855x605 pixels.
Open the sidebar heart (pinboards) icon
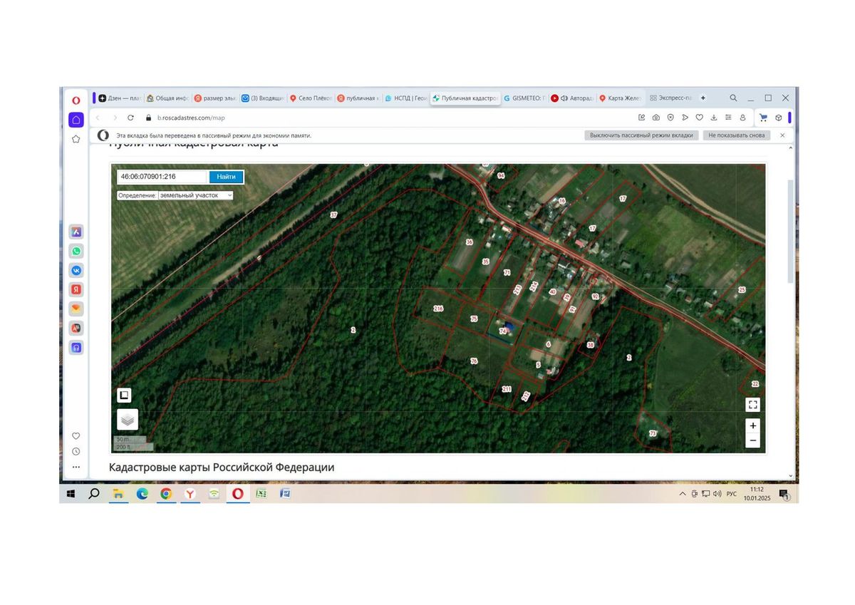point(76,436)
